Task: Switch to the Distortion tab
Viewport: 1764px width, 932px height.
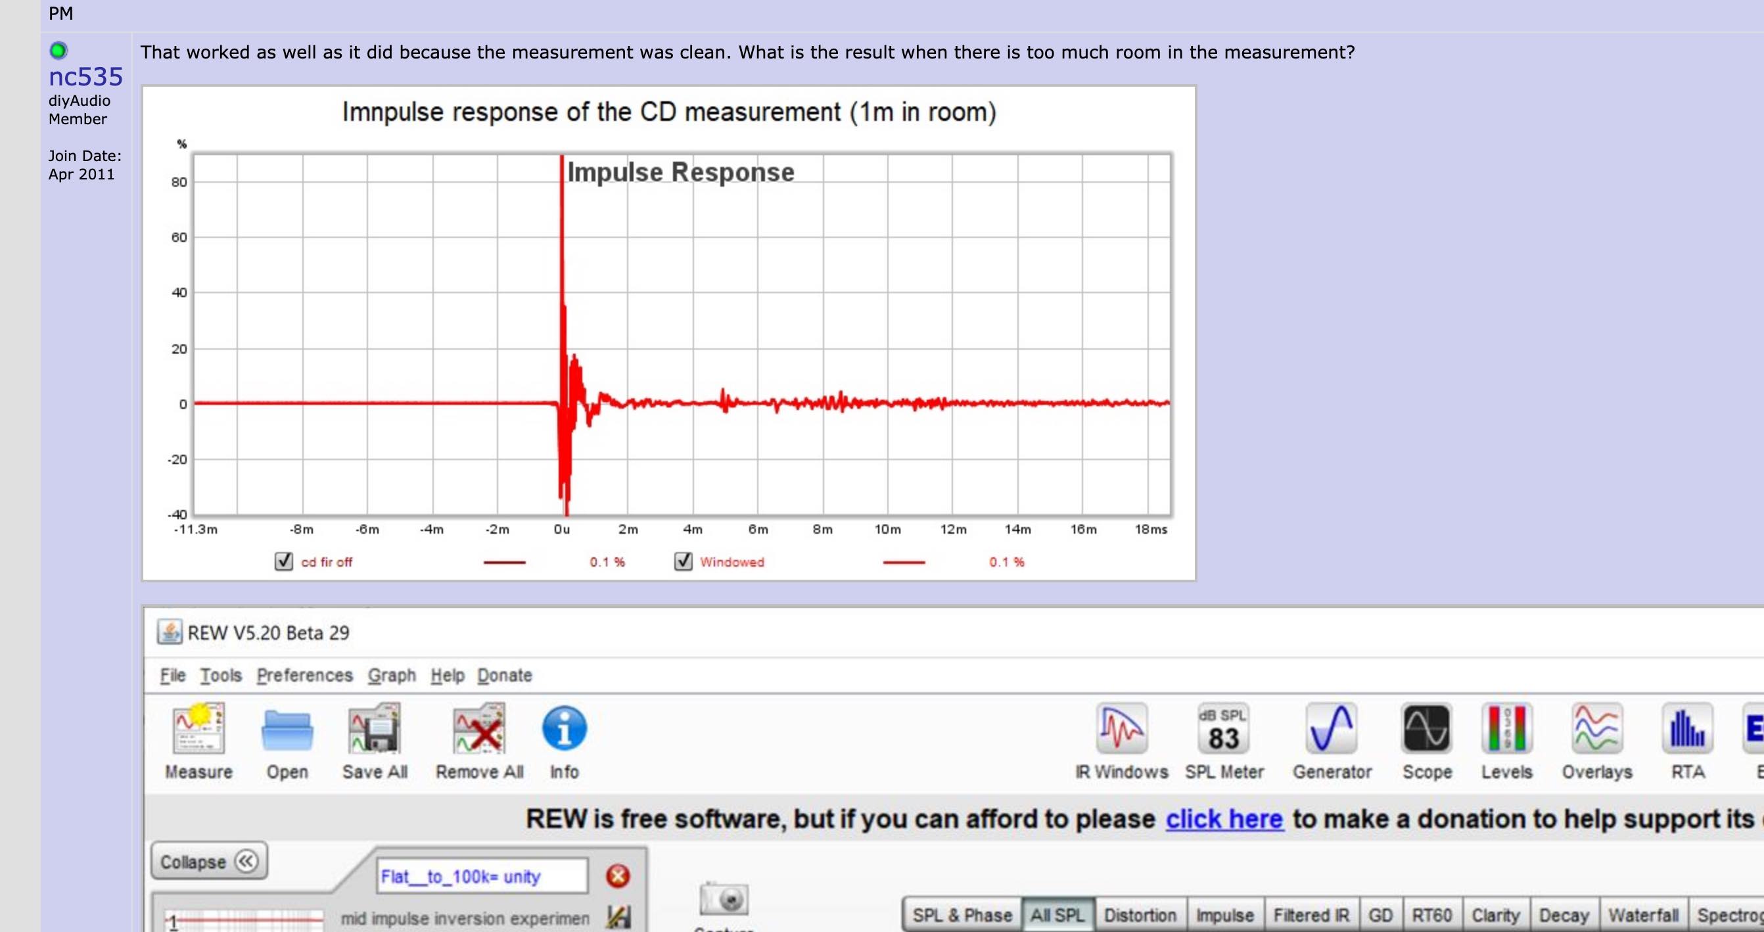Action: (x=1141, y=916)
